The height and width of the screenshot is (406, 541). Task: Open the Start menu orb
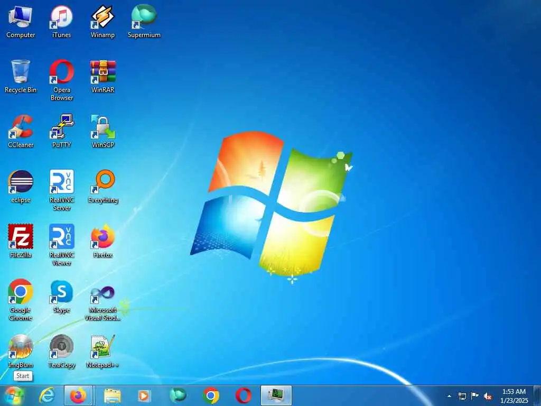[14, 395]
